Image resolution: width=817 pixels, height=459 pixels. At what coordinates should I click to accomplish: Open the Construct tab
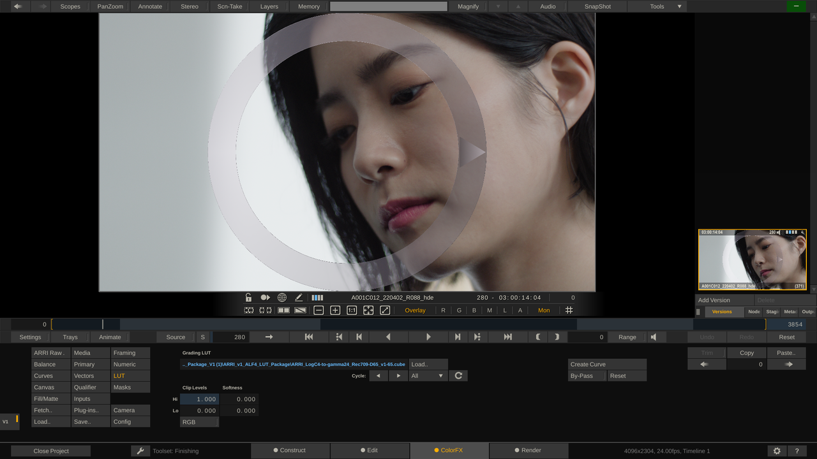290,451
